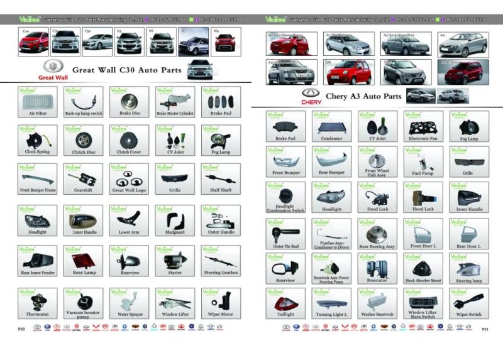Image resolution: width=503 pixels, height=343 pixels.
Task: Open the Brake Master Cylinder card
Action: 175,102
